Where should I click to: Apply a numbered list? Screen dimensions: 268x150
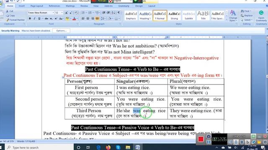90,13
